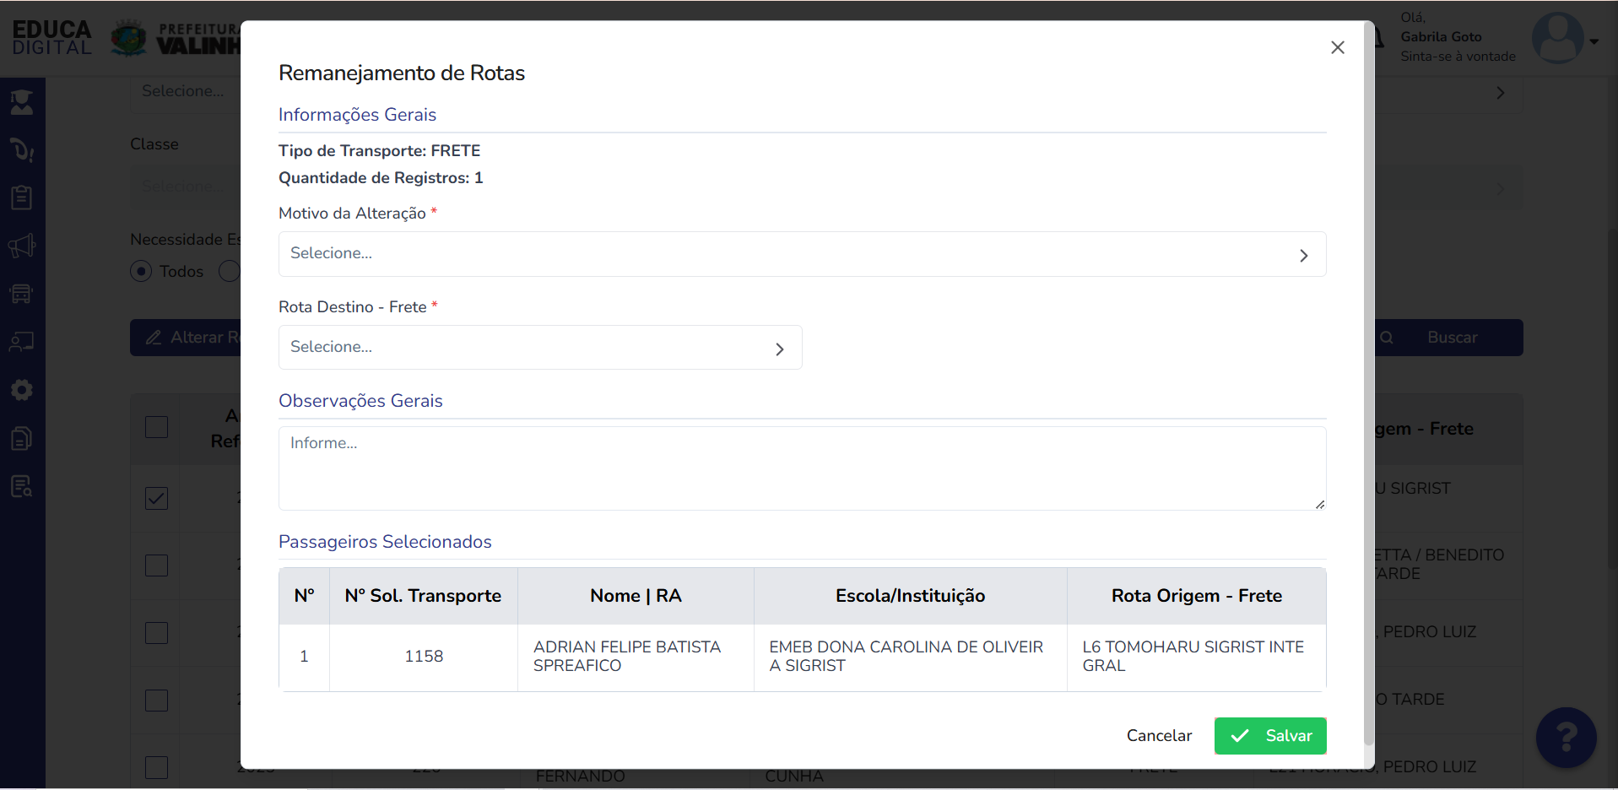Focus the Observações Gerais text area
The height and width of the screenshot is (790, 1618).
tap(802, 468)
